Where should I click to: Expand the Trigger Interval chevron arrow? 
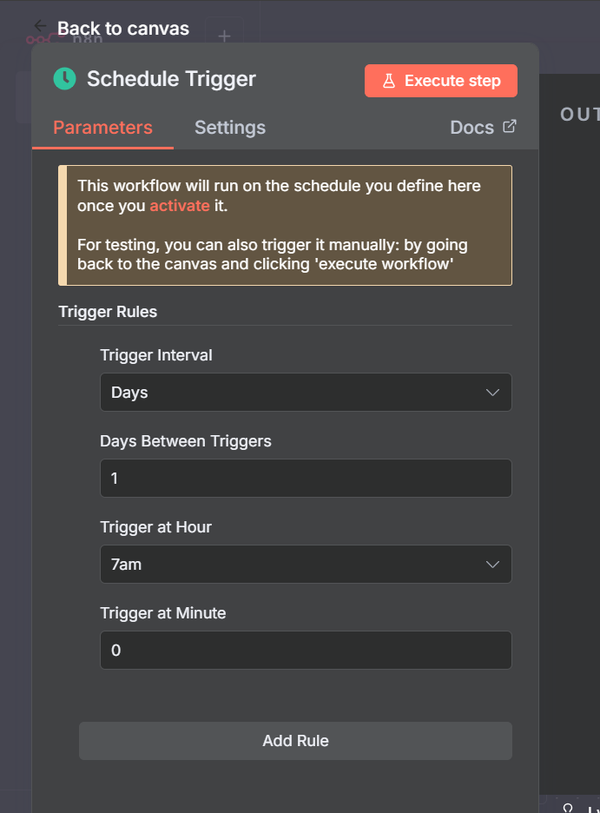(492, 393)
